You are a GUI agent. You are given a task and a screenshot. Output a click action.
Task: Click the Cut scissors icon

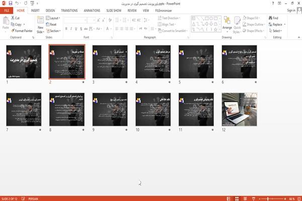[x=13, y=18]
